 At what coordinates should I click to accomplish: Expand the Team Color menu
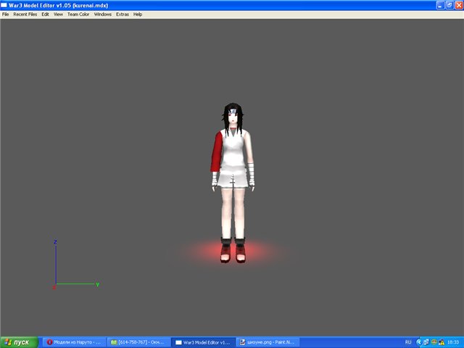coord(78,14)
